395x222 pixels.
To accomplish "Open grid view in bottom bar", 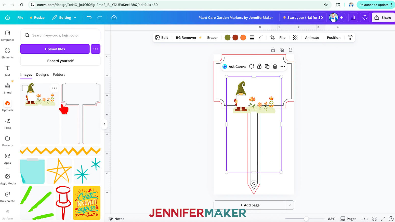I will point(374,219).
